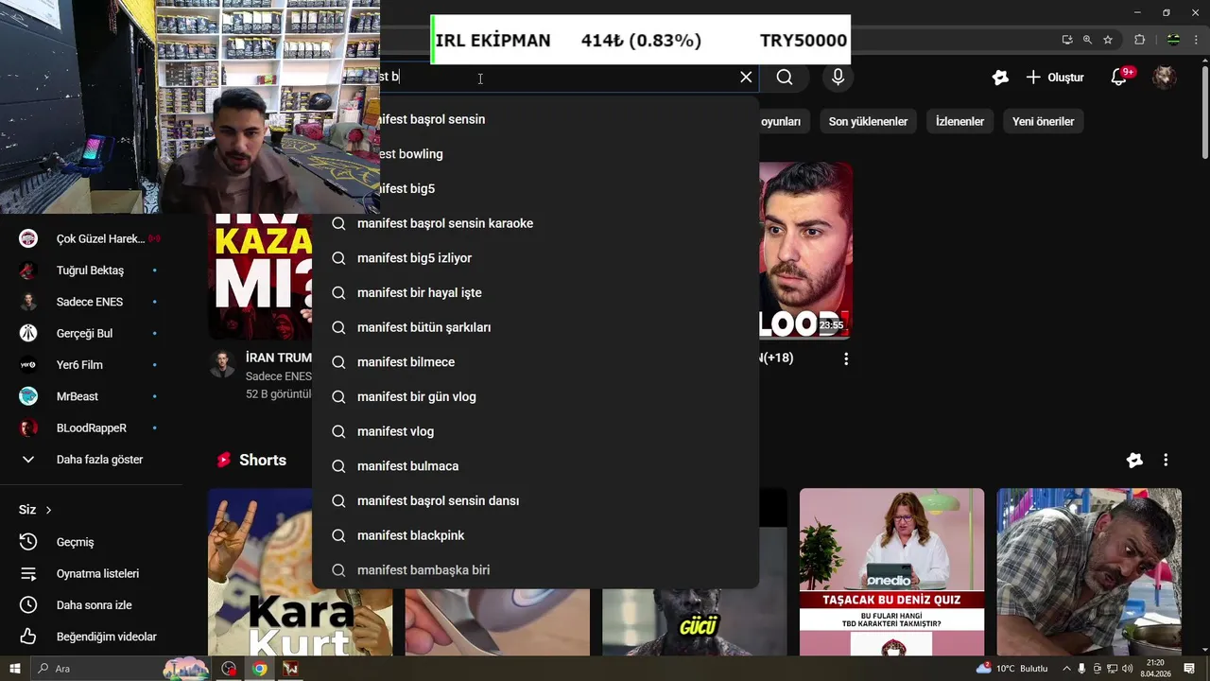Bookmark this page with the star
Image resolution: width=1210 pixels, height=681 pixels.
point(1108,40)
